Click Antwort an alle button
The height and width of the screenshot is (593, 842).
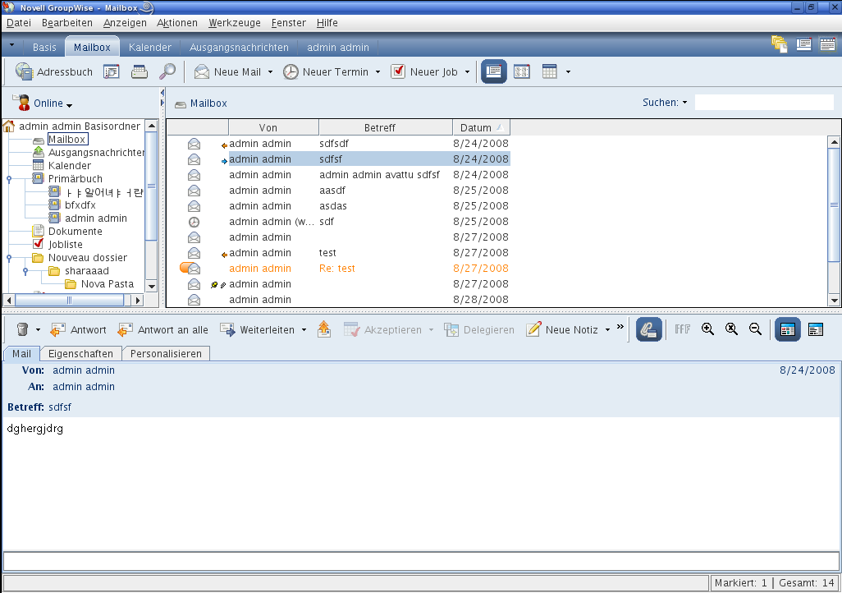click(163, 329)
